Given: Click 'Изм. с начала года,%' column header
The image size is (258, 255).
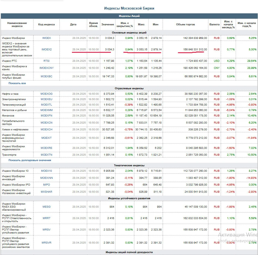Looking at the screenshot, I should click(247, 24).
